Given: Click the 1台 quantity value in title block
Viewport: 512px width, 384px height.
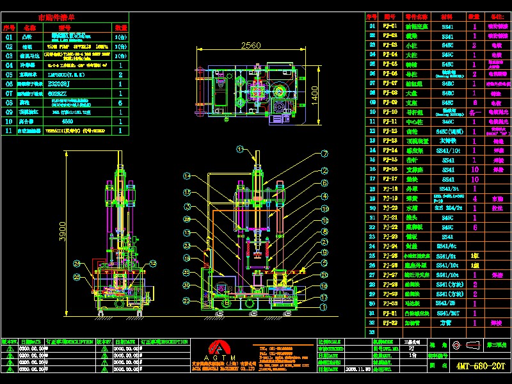Looking at the screenshot, I should [413, 356].
